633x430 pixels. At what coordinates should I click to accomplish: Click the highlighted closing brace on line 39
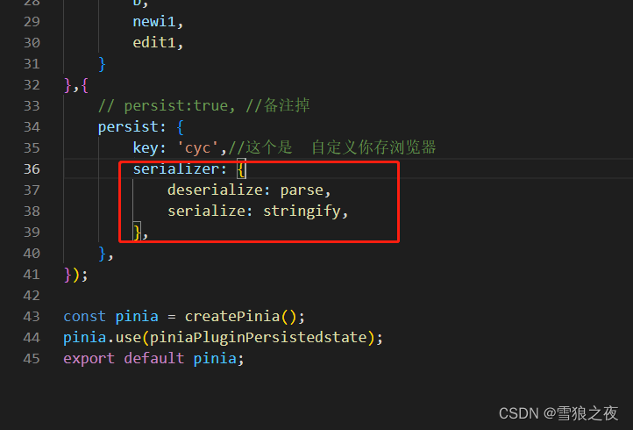tap(138, 233)
